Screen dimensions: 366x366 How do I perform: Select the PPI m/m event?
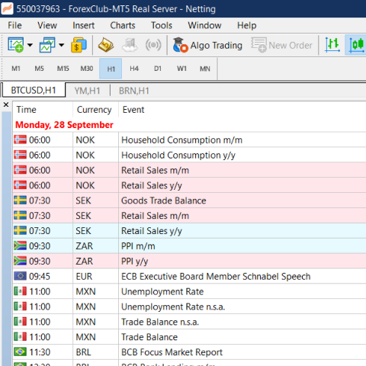click(189, 246)
